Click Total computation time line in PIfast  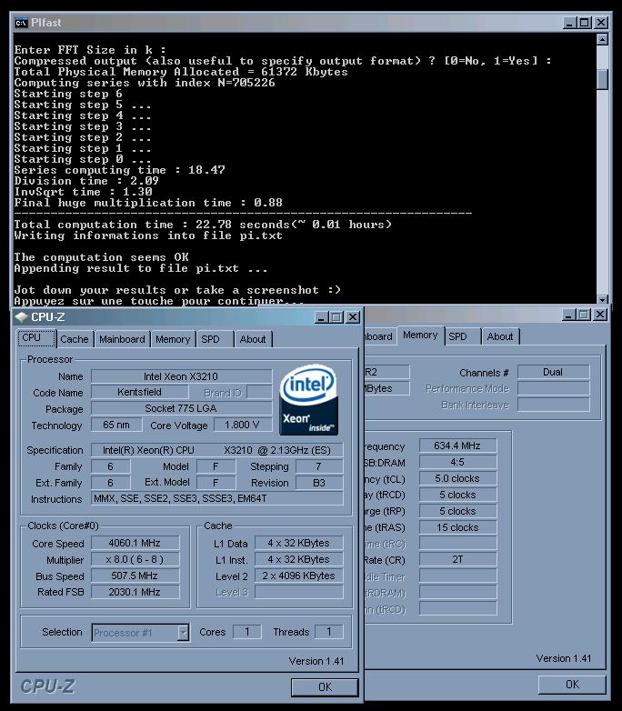point(203,225)
